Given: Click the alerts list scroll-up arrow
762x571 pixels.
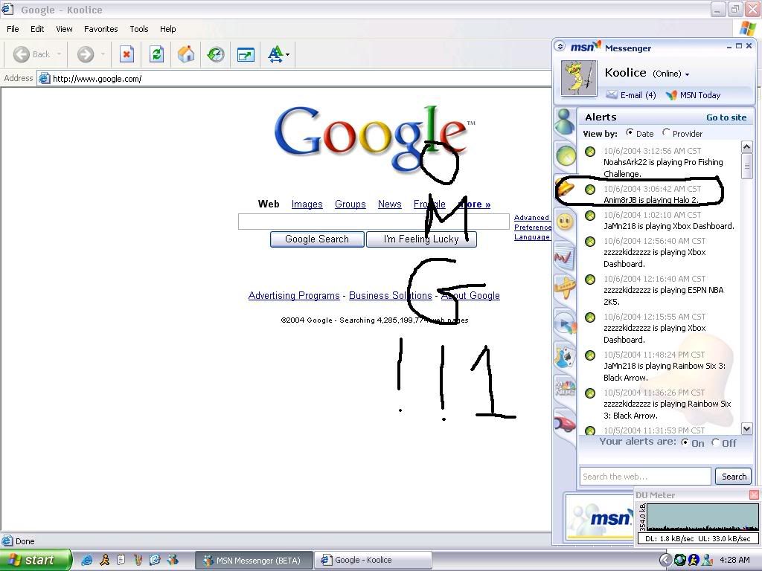Looking at the screenshot, I should 746,146.
